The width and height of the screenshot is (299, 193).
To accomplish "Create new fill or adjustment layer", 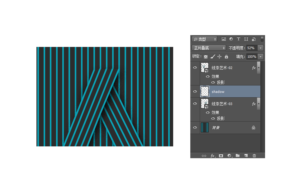I will click(230, 156).
